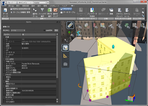Select the road creation tool in viewport
Viewport: 148px width, 106px height.
(x=143, y=26)
